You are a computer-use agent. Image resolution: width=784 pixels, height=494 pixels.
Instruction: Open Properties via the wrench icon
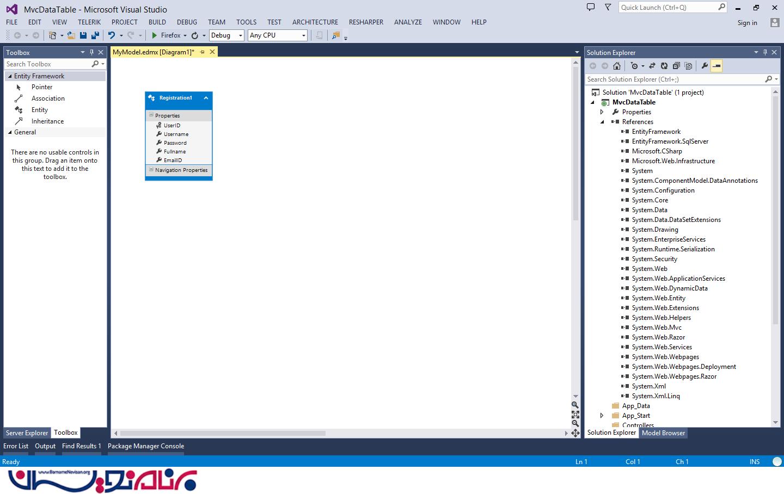705,66
